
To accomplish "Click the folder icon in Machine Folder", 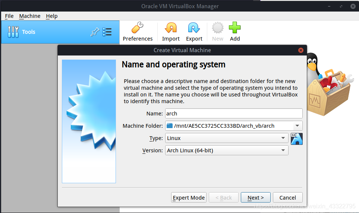I will click(170, 125).
